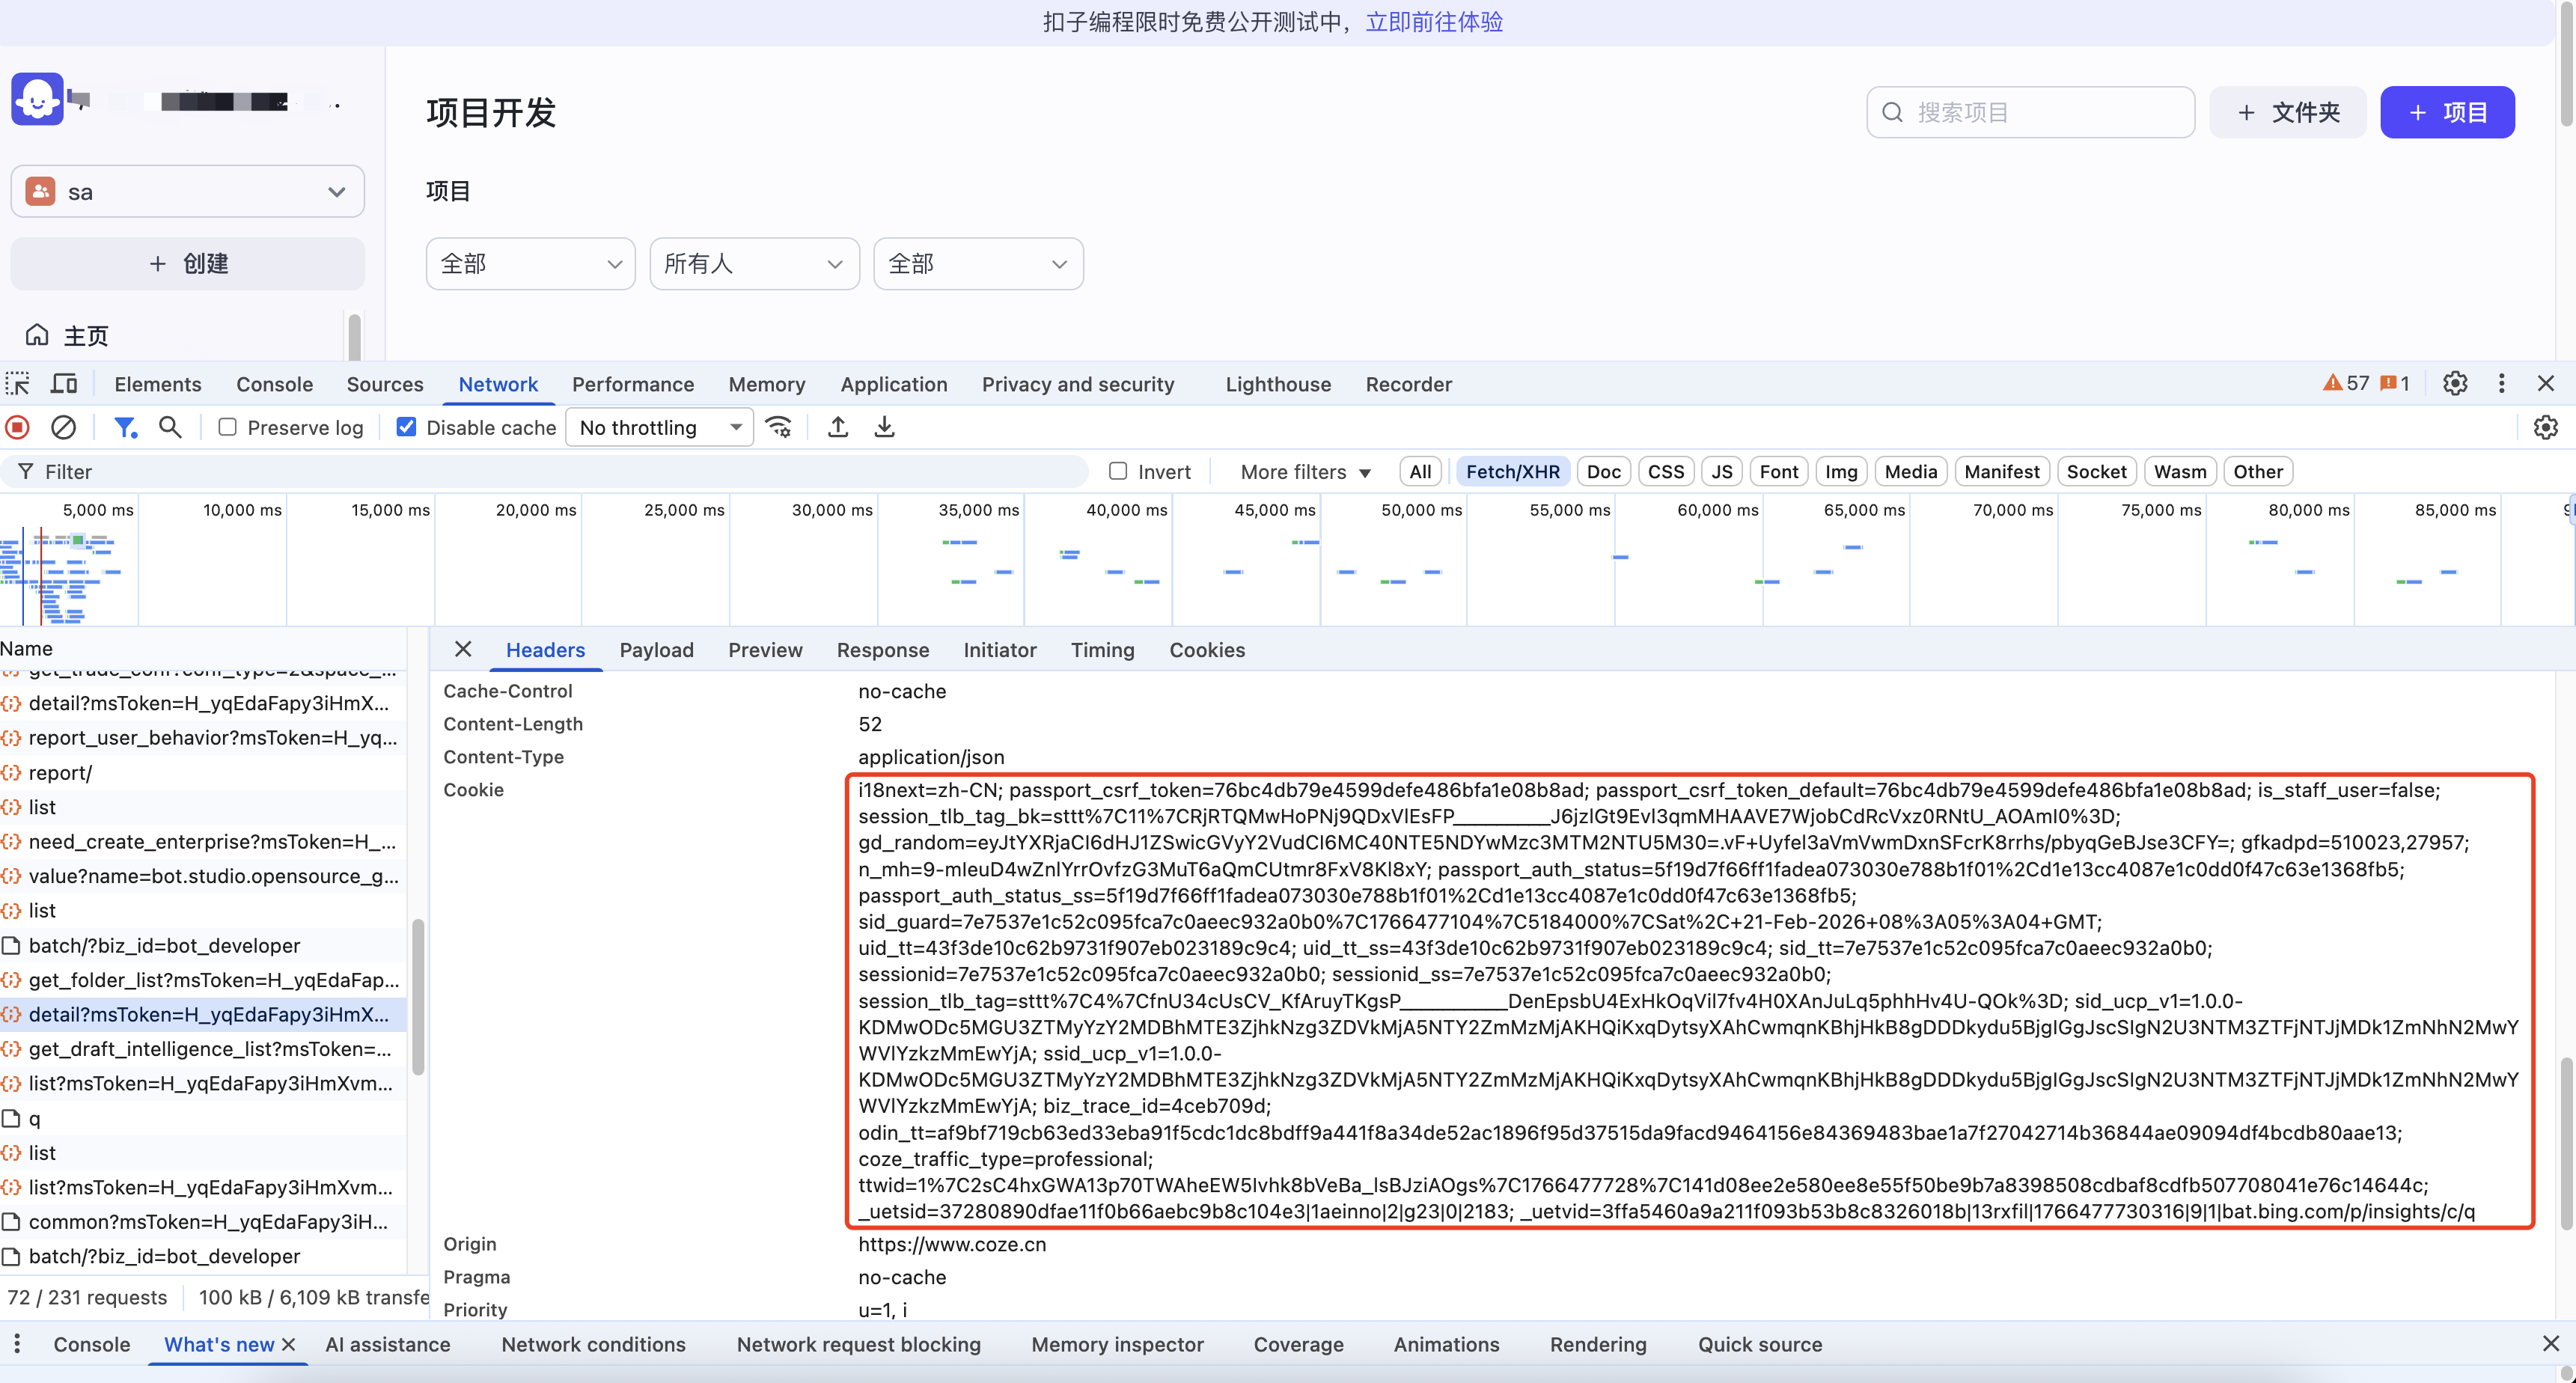
Task: Clear the network log
Action: (x=63, y=427)
